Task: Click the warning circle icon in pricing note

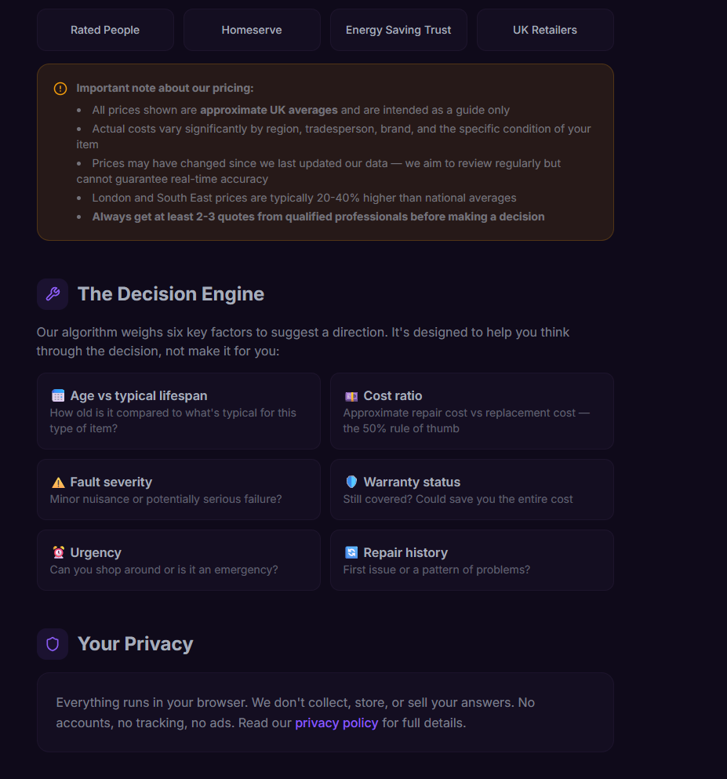Action: tap(60, 89)
